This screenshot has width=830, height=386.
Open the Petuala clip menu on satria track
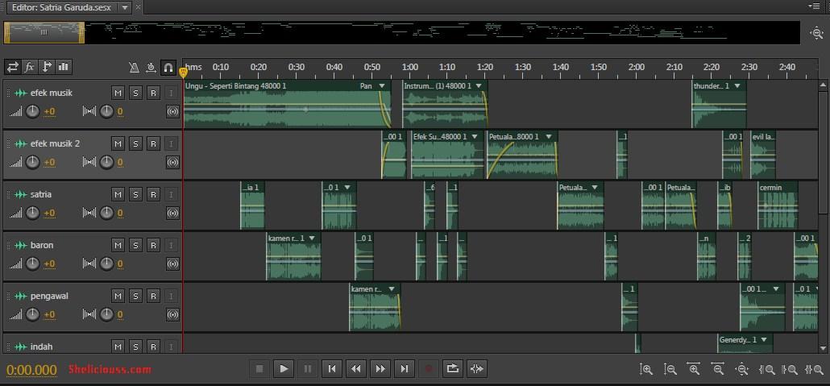(x=595, y=188)
